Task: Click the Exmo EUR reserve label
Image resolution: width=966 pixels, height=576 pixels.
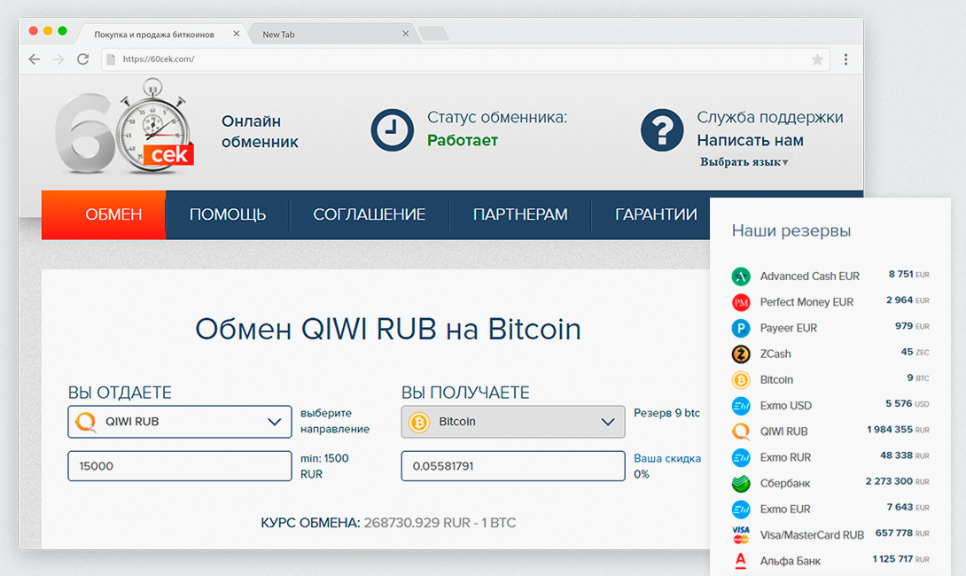Action: 785,509
